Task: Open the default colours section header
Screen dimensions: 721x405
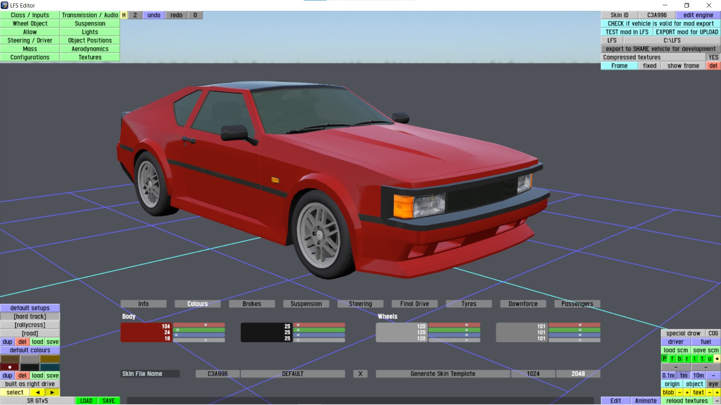Action: coord(30,350)
